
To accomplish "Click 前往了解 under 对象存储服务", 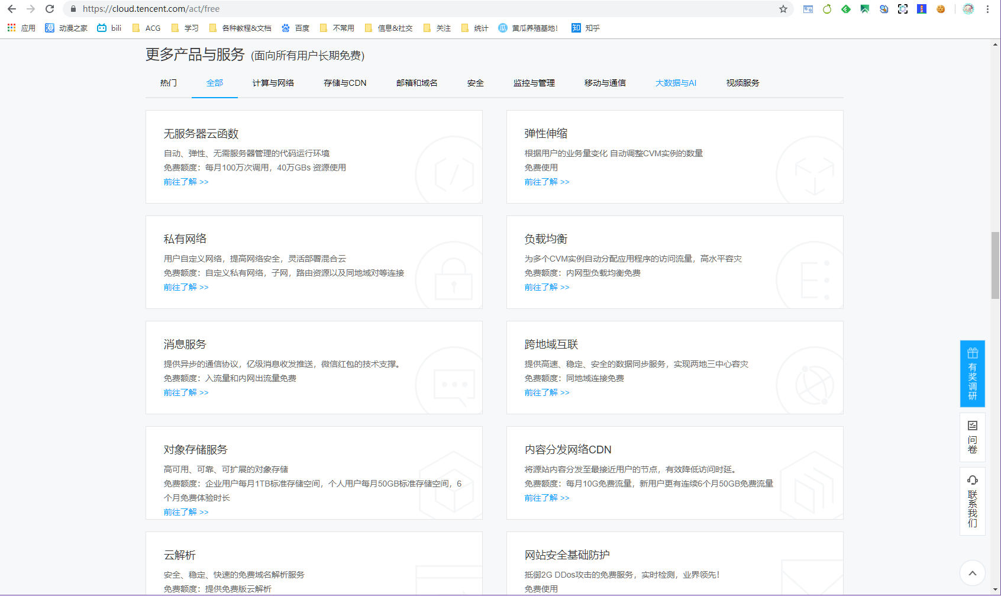I will click(x=186, y=512).
